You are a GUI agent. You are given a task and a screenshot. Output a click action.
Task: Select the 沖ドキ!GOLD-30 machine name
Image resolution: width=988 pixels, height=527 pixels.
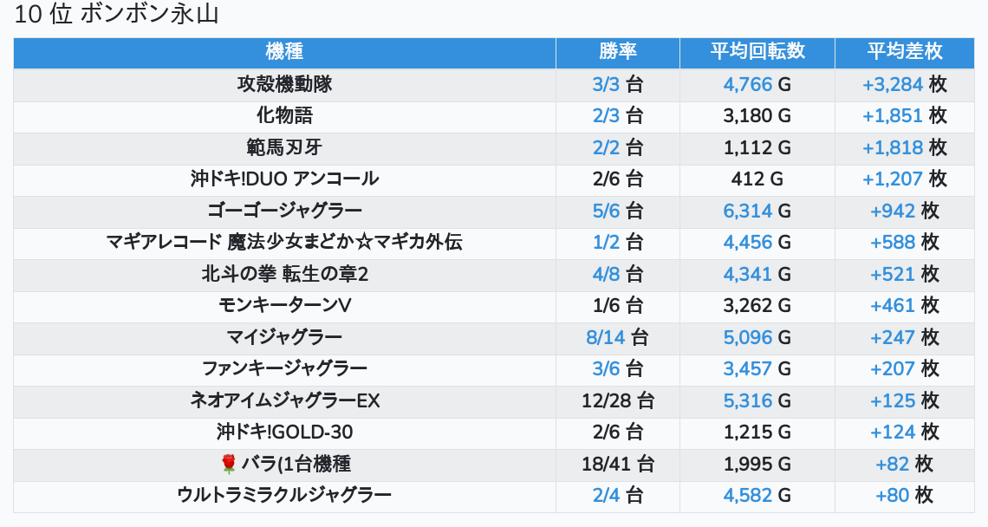pos(284,433)
